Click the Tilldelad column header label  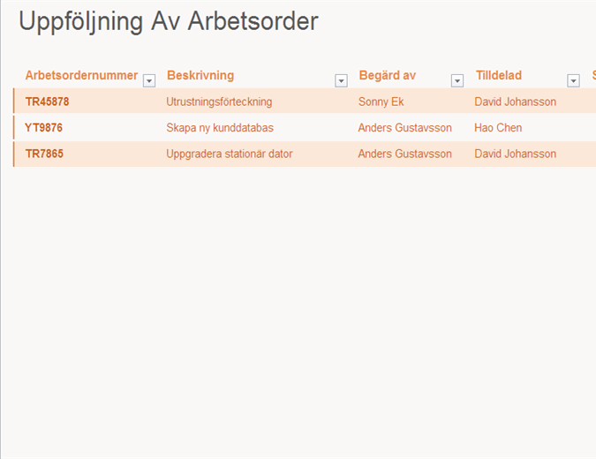pos(499,76)
